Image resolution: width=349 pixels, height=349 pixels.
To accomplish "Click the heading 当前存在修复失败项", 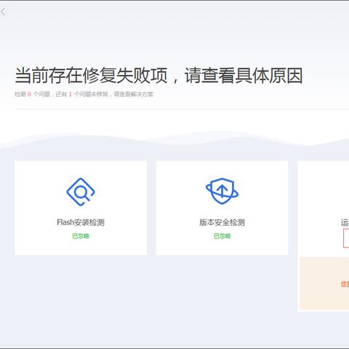I will tap(91, 76).
